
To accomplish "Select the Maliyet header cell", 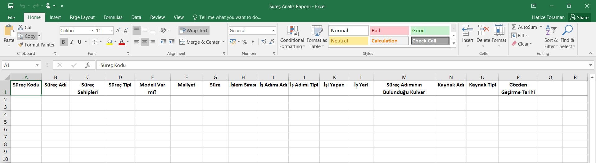I will pyautogui.click(x=186, y=88).
